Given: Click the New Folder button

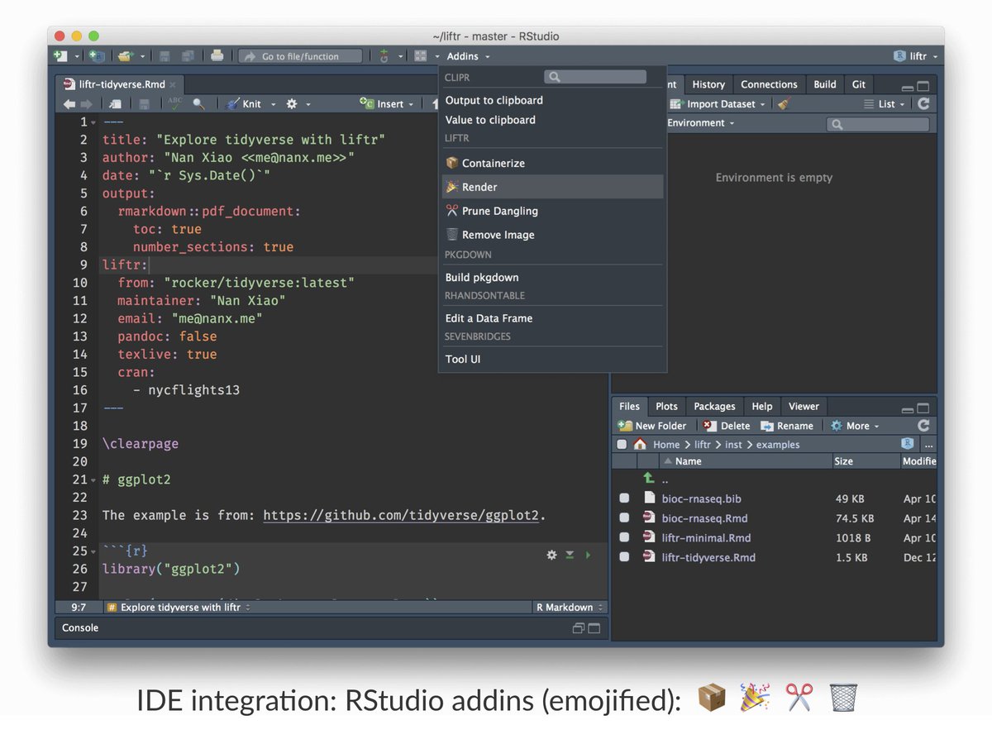Looking at the screenshot, I should pyautogui.click(x=652, y=426).
